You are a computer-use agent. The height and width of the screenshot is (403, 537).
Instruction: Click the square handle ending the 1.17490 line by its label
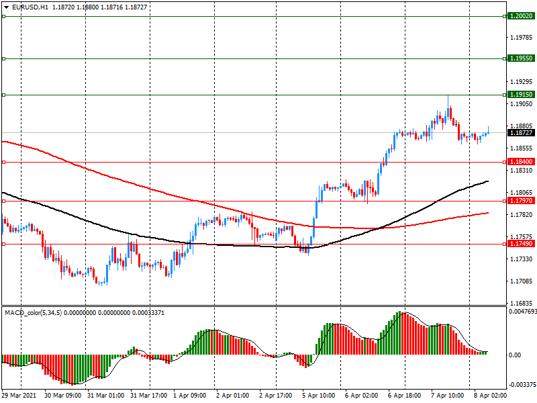tap(505, 244)
